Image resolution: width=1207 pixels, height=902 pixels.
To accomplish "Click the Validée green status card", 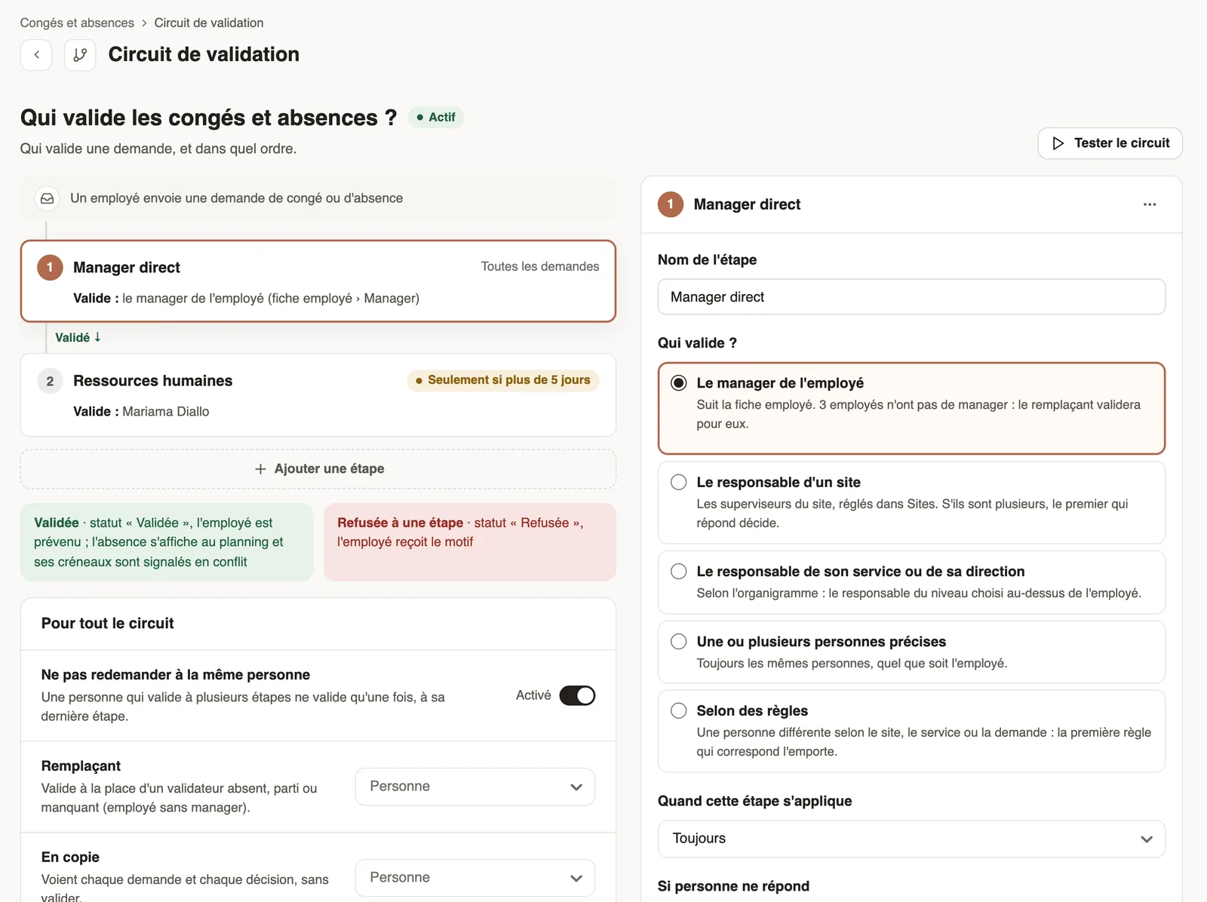I will pyautogui.click(x=167, y=542).
